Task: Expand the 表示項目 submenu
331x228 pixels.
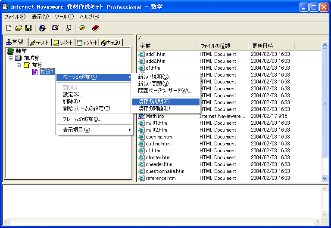Action: [94, 129]
